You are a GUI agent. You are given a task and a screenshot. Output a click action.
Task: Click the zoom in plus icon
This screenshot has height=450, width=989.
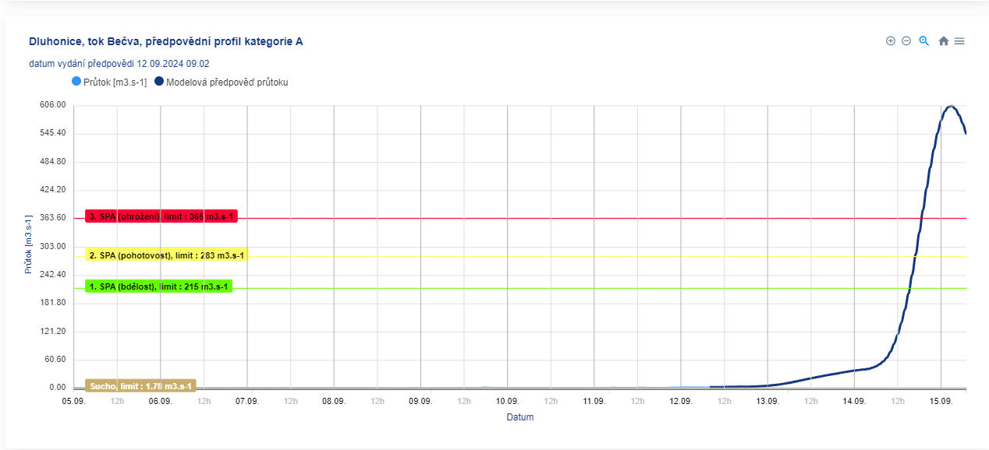(x=891, y=41)
